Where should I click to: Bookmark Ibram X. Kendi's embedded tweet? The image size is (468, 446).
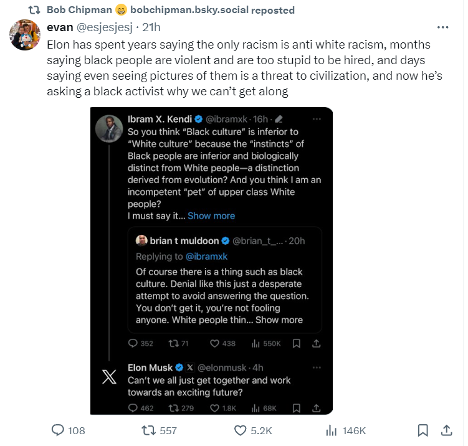297,343
